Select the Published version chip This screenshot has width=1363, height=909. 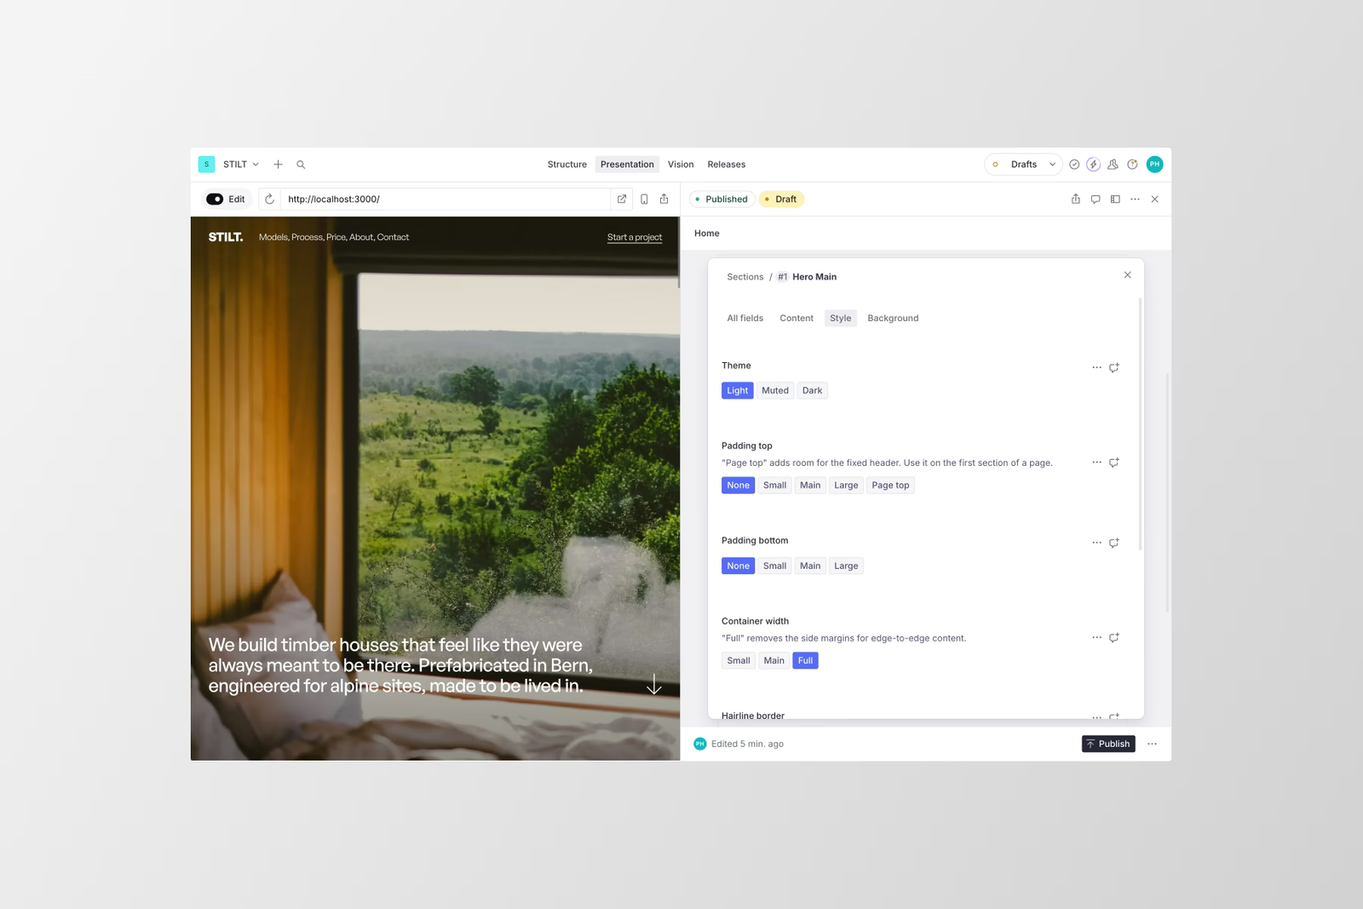click(x=722, y=199)
